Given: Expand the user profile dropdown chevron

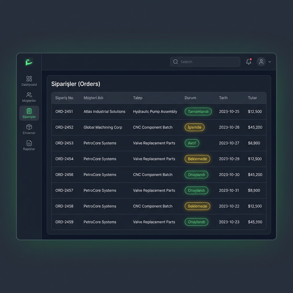Looking at the screenshot, I should pos(270,62).
